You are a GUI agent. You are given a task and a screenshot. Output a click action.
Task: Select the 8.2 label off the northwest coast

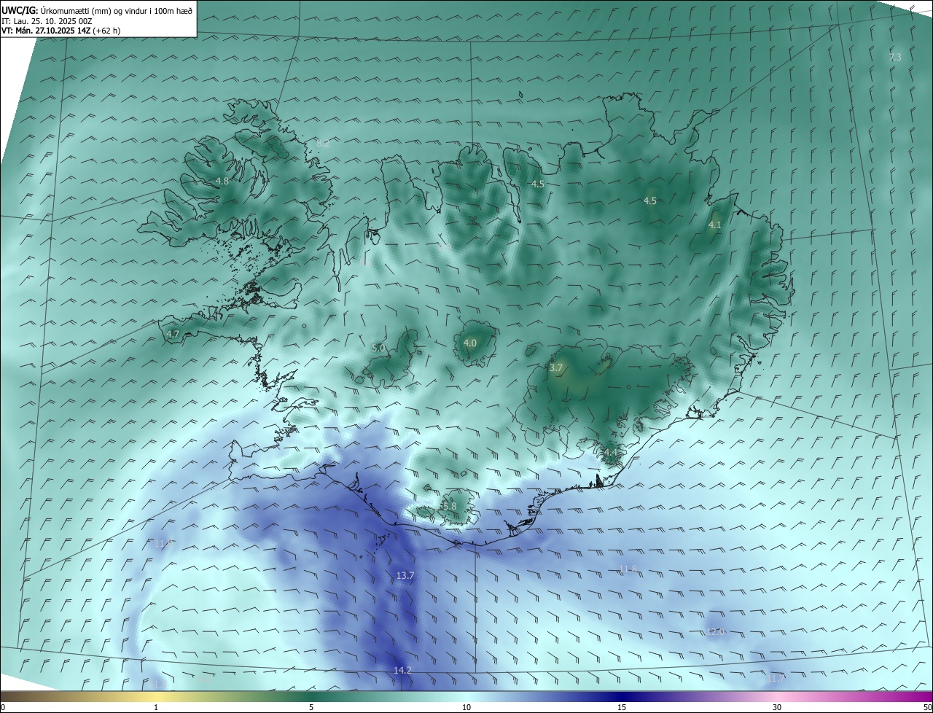point(323,144)
